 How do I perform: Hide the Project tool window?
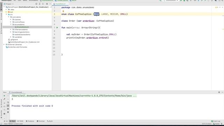(50, 4)
